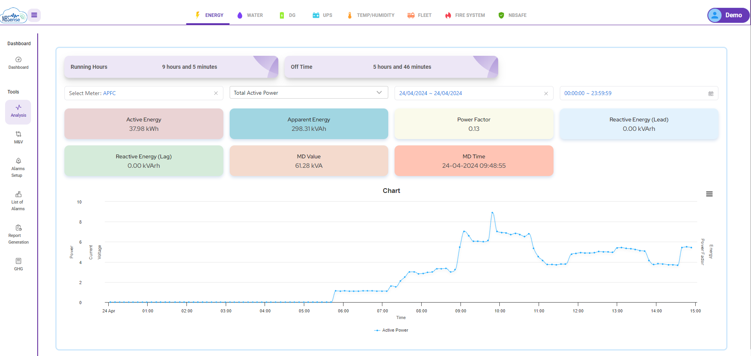The image size is (751, 356).
Task: Open the date range picker field
Action: (473, 93)
